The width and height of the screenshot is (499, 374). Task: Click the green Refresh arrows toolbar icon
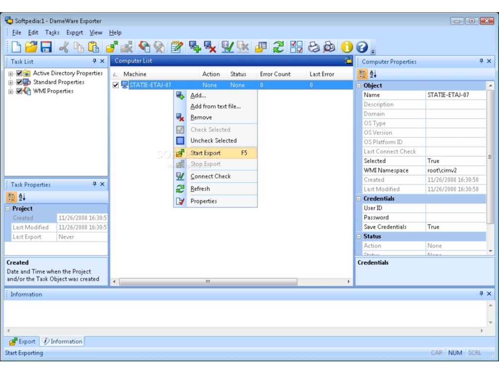pyautogui.click(x=278, y=47)
